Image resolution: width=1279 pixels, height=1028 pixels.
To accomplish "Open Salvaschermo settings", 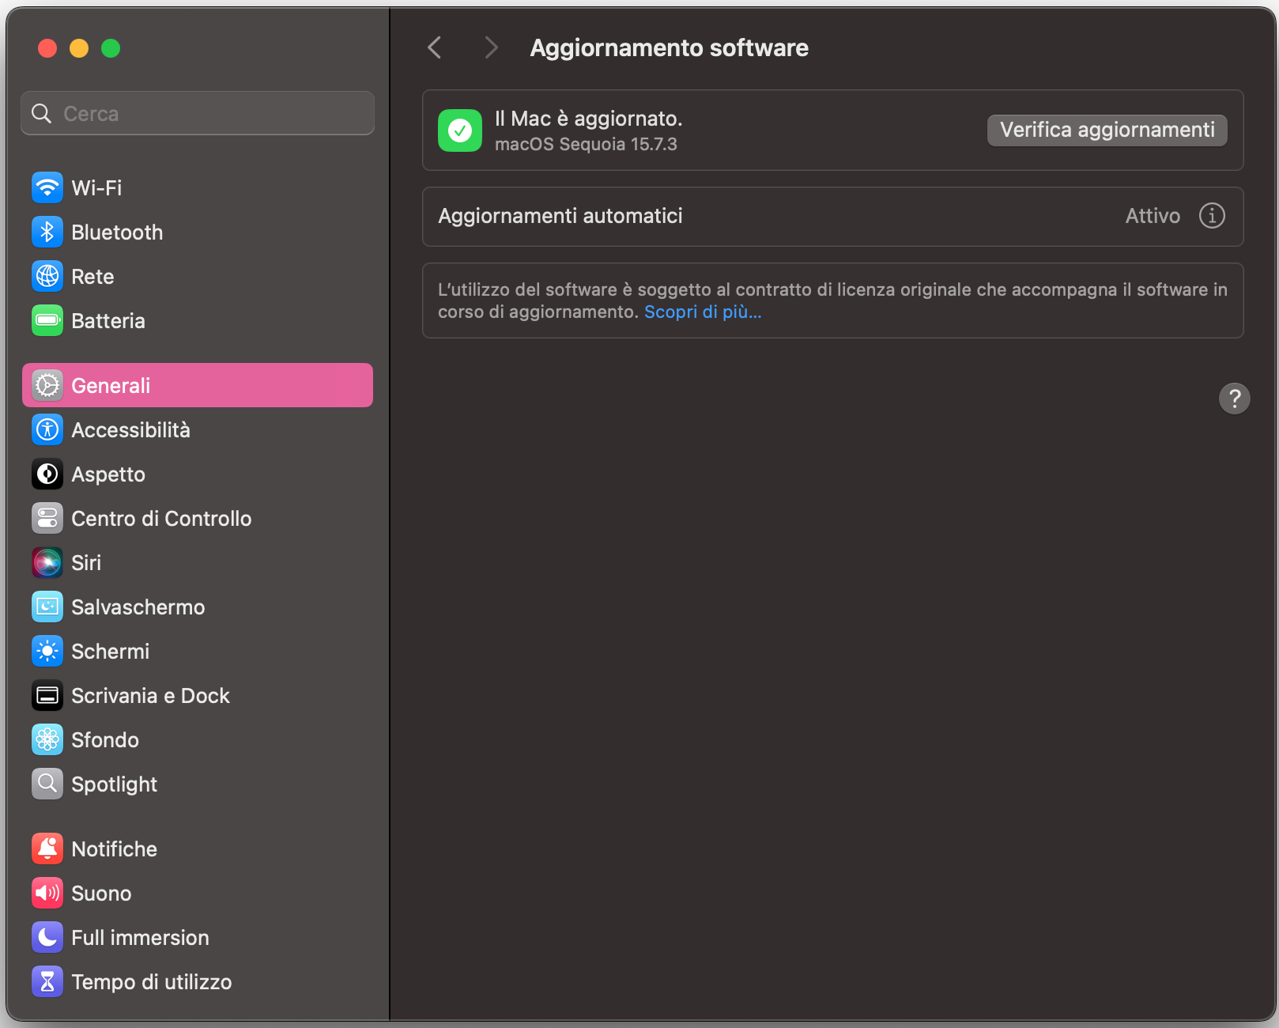I will [x=138, y=607].
